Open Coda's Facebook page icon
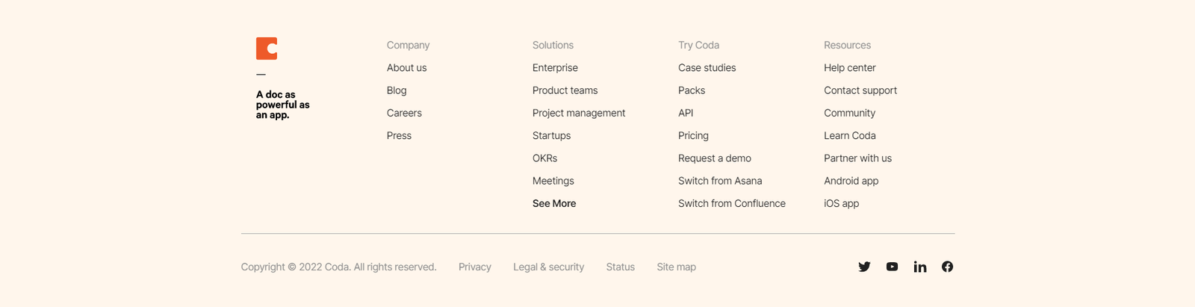Viewport: 1195px width, 307px height. [947, 267]
